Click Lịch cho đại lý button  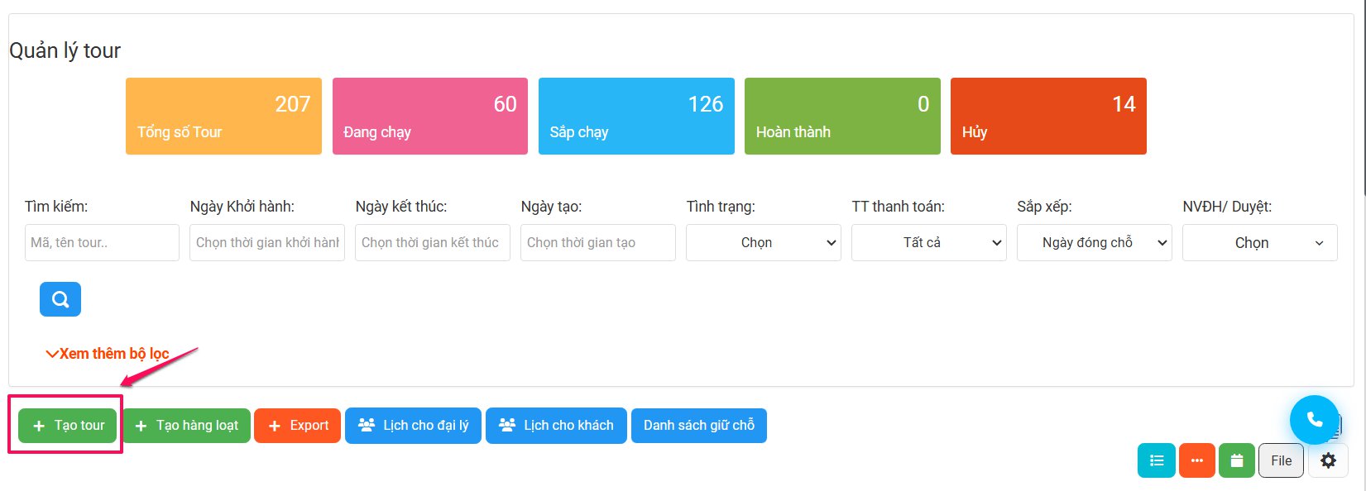tap(413, 426)
